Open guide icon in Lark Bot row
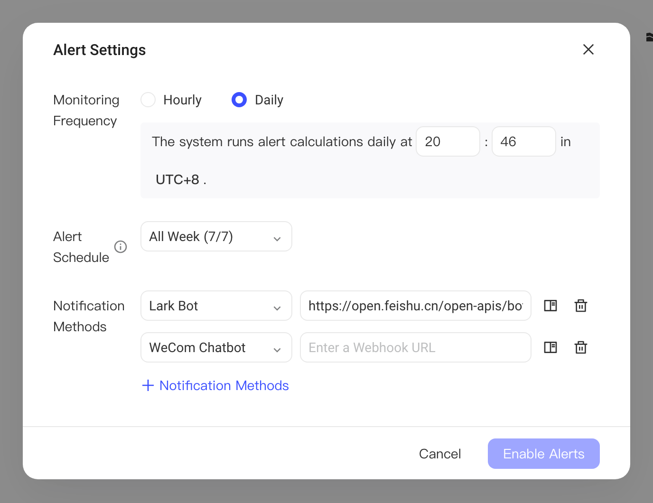The width and height of the screenshot is (653, 503). tap(550, 306)
